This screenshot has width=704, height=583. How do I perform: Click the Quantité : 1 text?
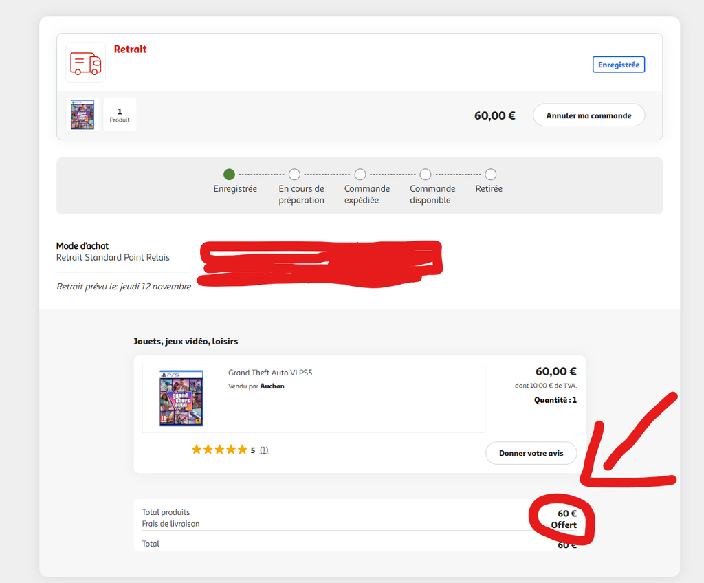tap(555, 400)
